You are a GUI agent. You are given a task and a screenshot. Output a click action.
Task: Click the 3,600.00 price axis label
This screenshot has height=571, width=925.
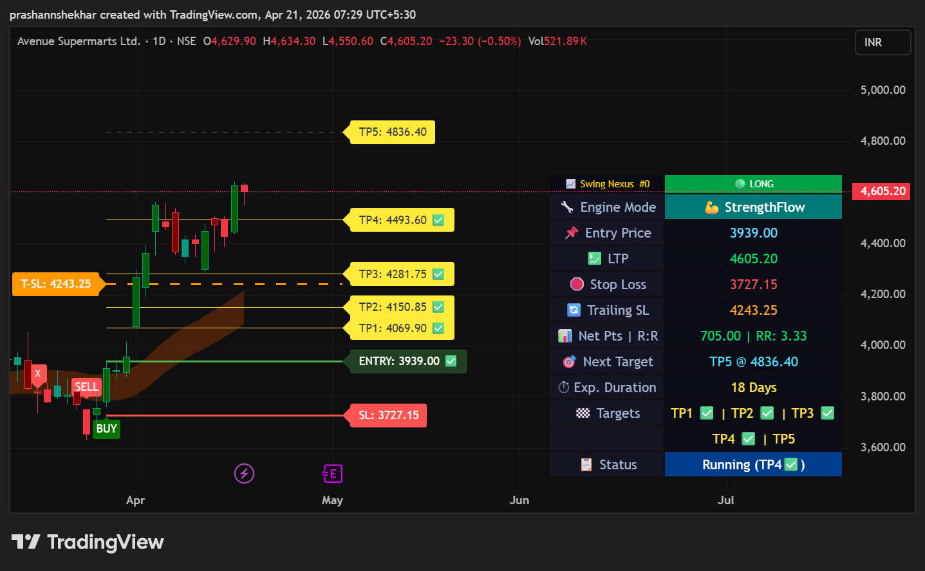click(x=883, y=447)
